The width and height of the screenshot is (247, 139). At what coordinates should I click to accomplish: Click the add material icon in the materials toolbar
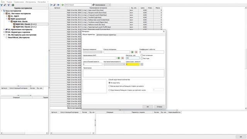[51, 5]
